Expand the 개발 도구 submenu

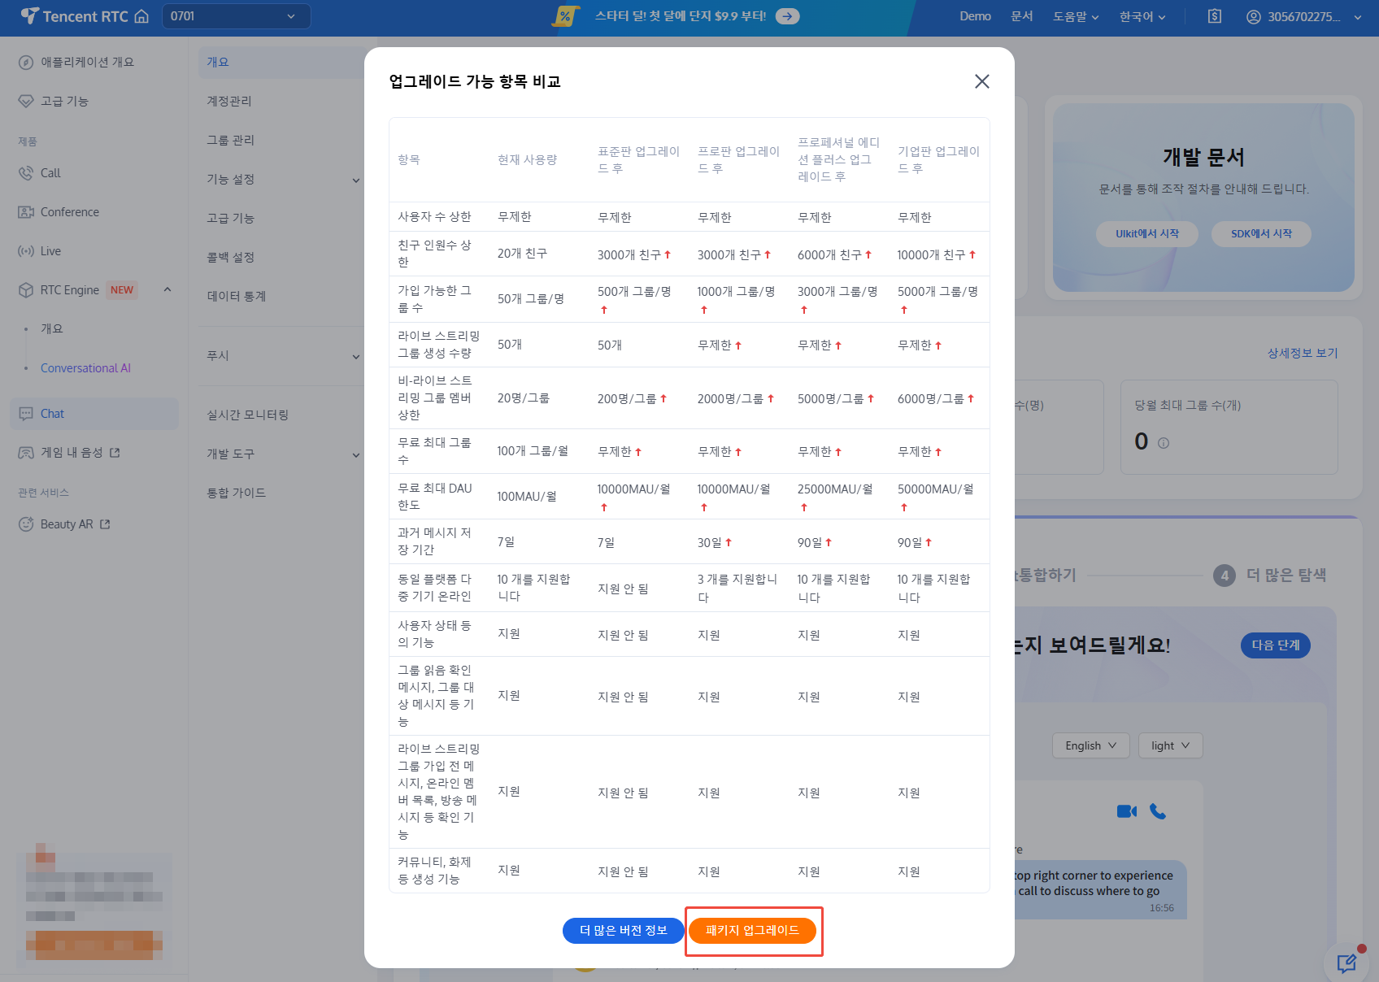(355, 454)
